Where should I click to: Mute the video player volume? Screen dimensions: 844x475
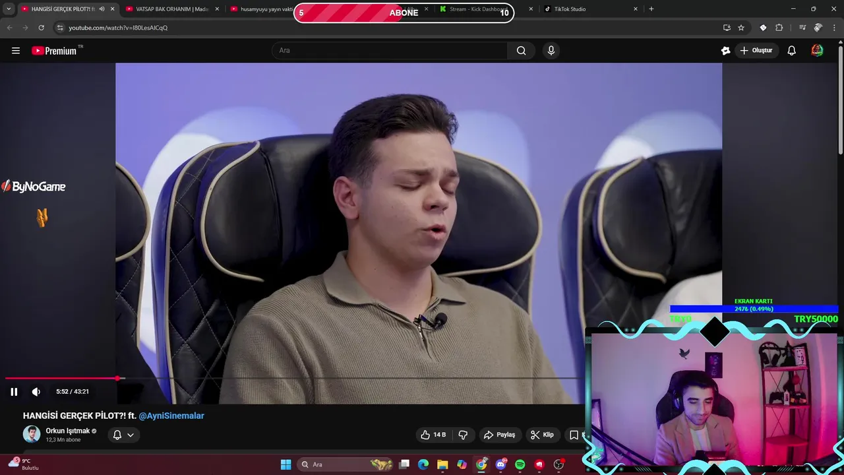(x=36, y=392)
